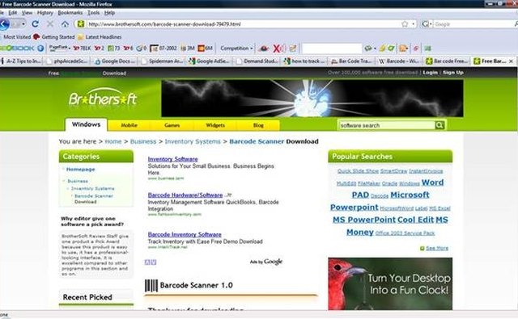
Task: Click the Yahoo Y! 2 count indicator
Action: click(99, 48)
